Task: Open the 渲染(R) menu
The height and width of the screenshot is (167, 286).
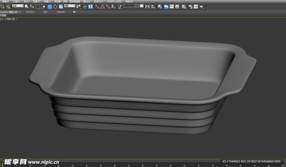Action: (87, 1)
